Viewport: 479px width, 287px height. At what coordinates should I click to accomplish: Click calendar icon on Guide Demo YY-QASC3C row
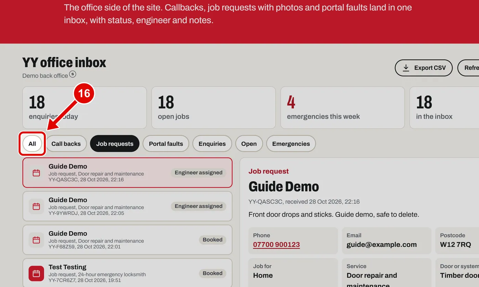(x=36, y=173)
